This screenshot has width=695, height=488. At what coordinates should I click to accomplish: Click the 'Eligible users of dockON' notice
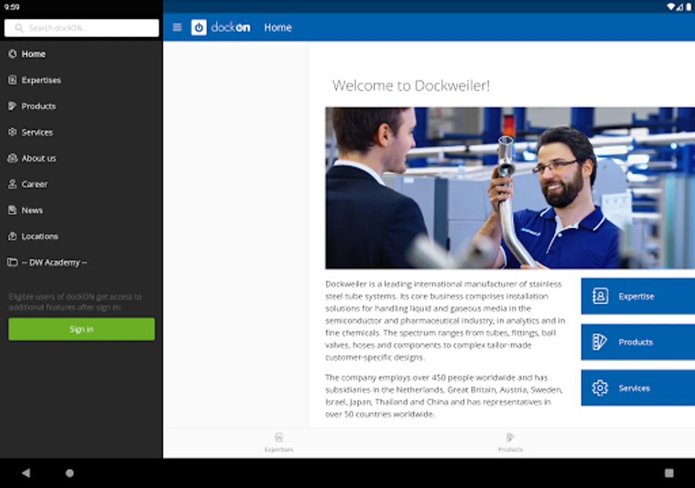(75, 302)
